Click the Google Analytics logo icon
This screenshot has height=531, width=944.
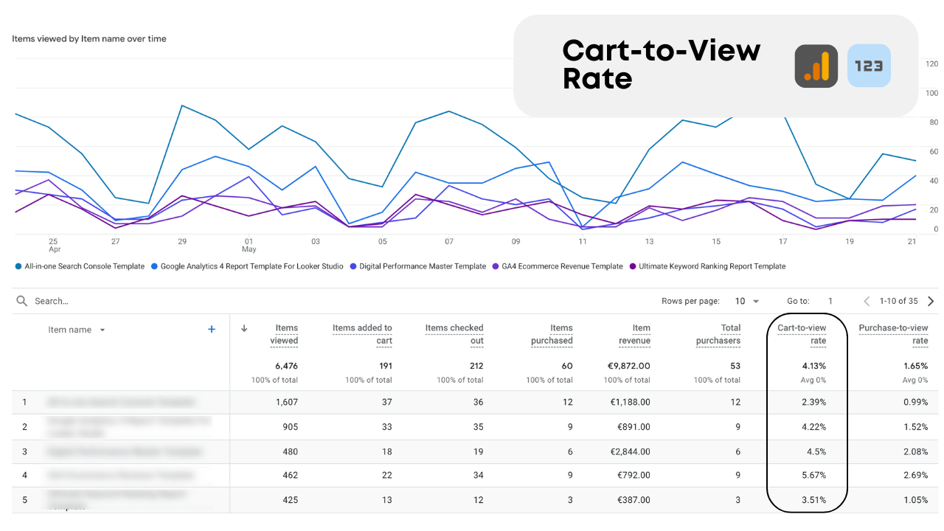pos(816,66)
